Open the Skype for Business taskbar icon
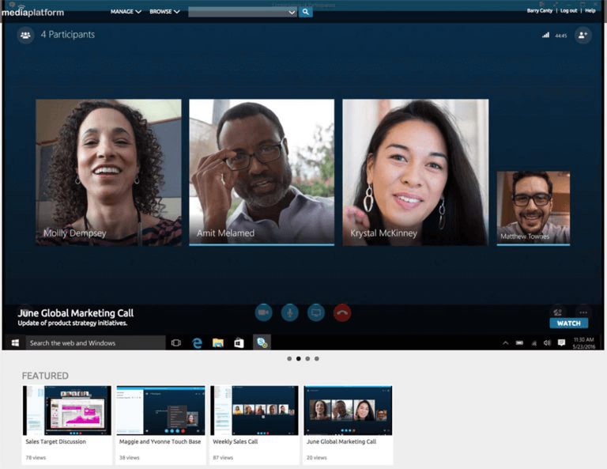This screenshot has height=469, width=607. coord(262,342)
